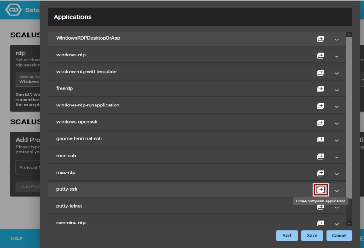Open HELP in the background page
The height and width of the screenshot is (248, 364).
(x=17, y=238)
